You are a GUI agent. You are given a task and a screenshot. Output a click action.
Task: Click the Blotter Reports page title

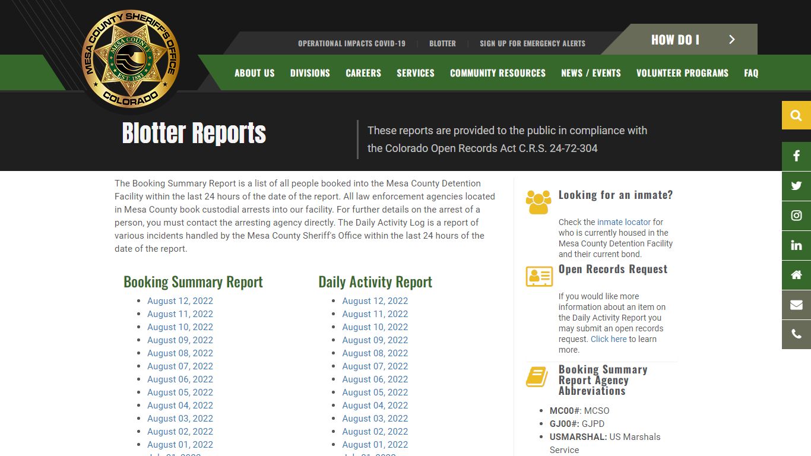coord(194,133)
